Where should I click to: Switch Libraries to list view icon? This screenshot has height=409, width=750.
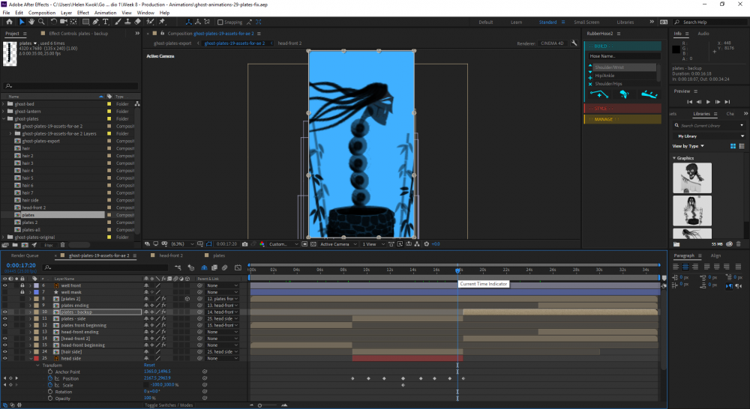point(742,146)
